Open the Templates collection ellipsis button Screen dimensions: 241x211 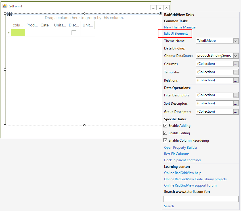click(235, 72)
